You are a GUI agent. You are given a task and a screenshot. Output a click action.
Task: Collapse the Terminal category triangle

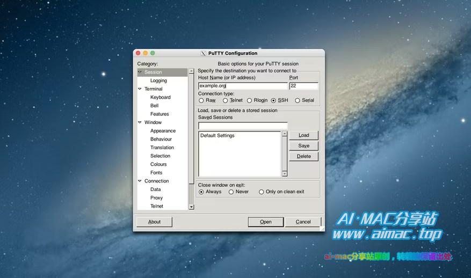tap(140, 89)
